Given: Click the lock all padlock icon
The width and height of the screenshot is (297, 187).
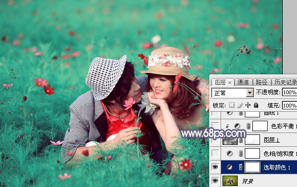Looking at the screenshot, I should pos(256,105).
